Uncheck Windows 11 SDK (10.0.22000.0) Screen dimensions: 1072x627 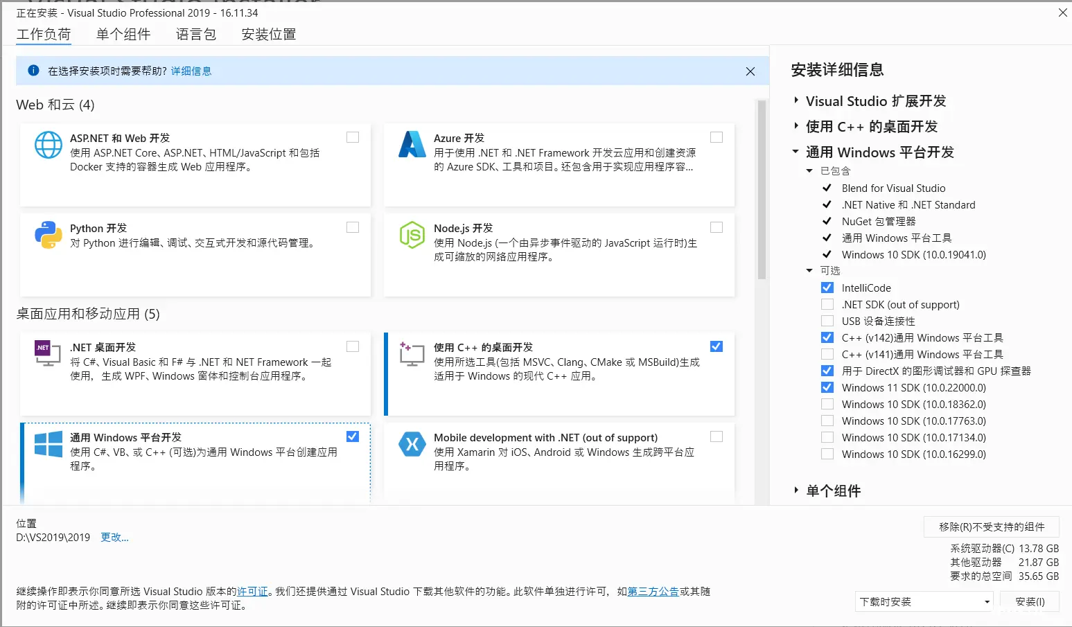coord(827,387)
